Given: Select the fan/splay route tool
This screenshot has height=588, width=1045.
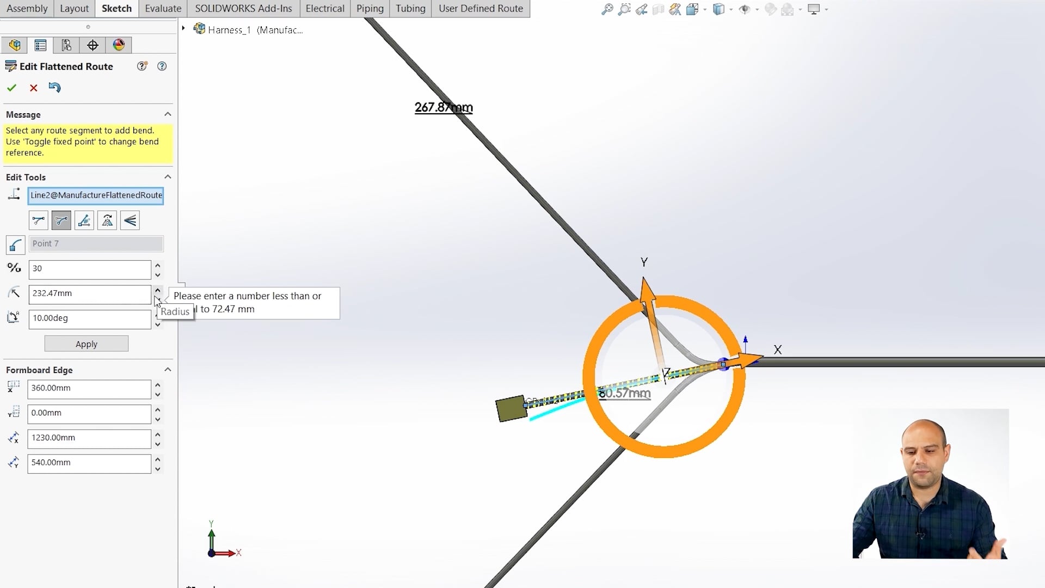Looking at the screenshot, I should (x=130, y=220).
